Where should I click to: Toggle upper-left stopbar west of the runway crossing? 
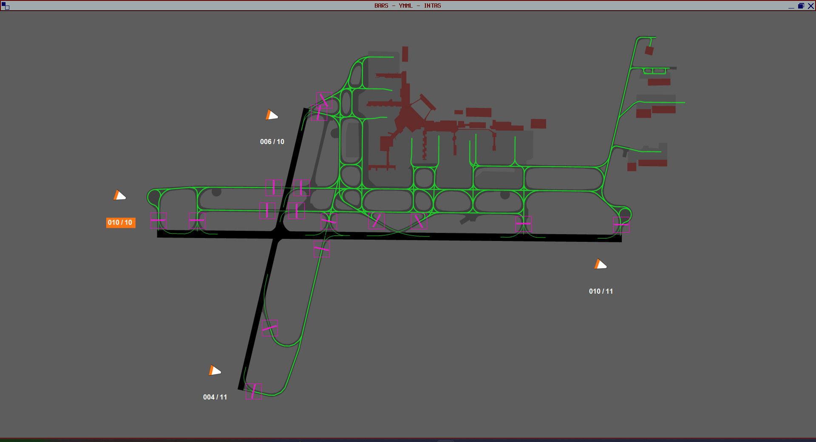274,188
